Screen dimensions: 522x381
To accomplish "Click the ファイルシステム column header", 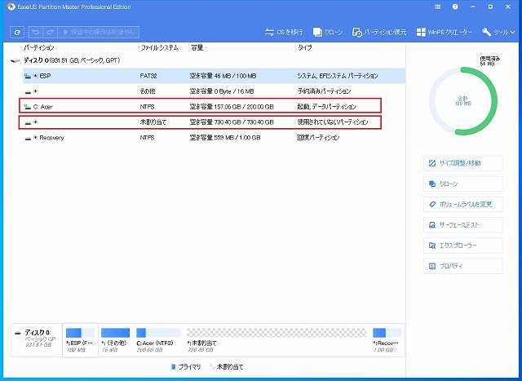I will click(x=160, y=47).
